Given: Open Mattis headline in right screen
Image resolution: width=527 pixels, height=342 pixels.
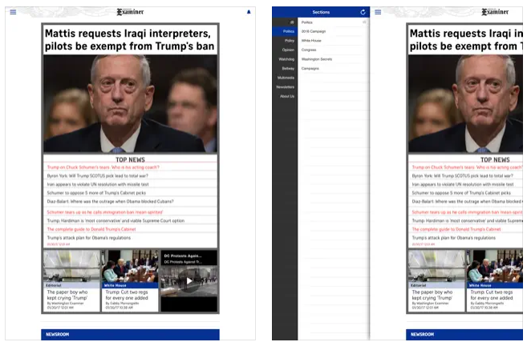Looking at the screenshot, I should tap(466, 39).
